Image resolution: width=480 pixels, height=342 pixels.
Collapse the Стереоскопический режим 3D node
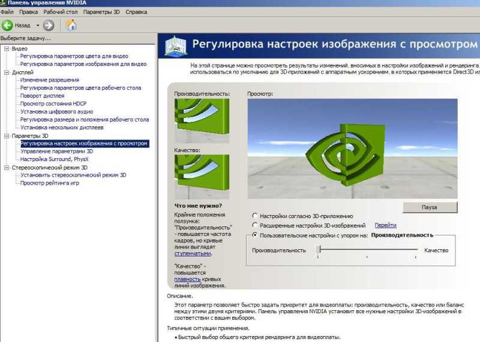point(7,168)
